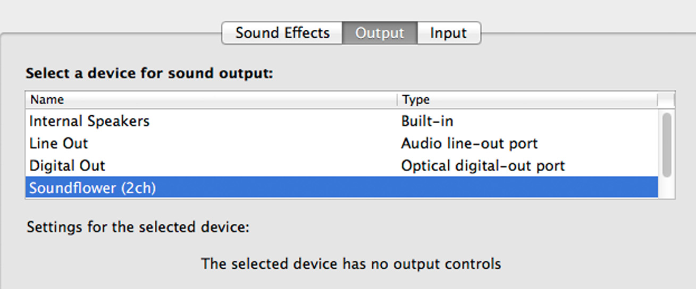
Task: Click the header corner box above scrollbar
Action: (666, 100)
